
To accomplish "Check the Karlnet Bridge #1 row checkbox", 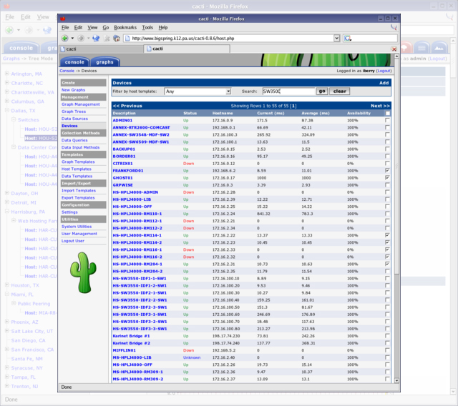I will [387, 336].
